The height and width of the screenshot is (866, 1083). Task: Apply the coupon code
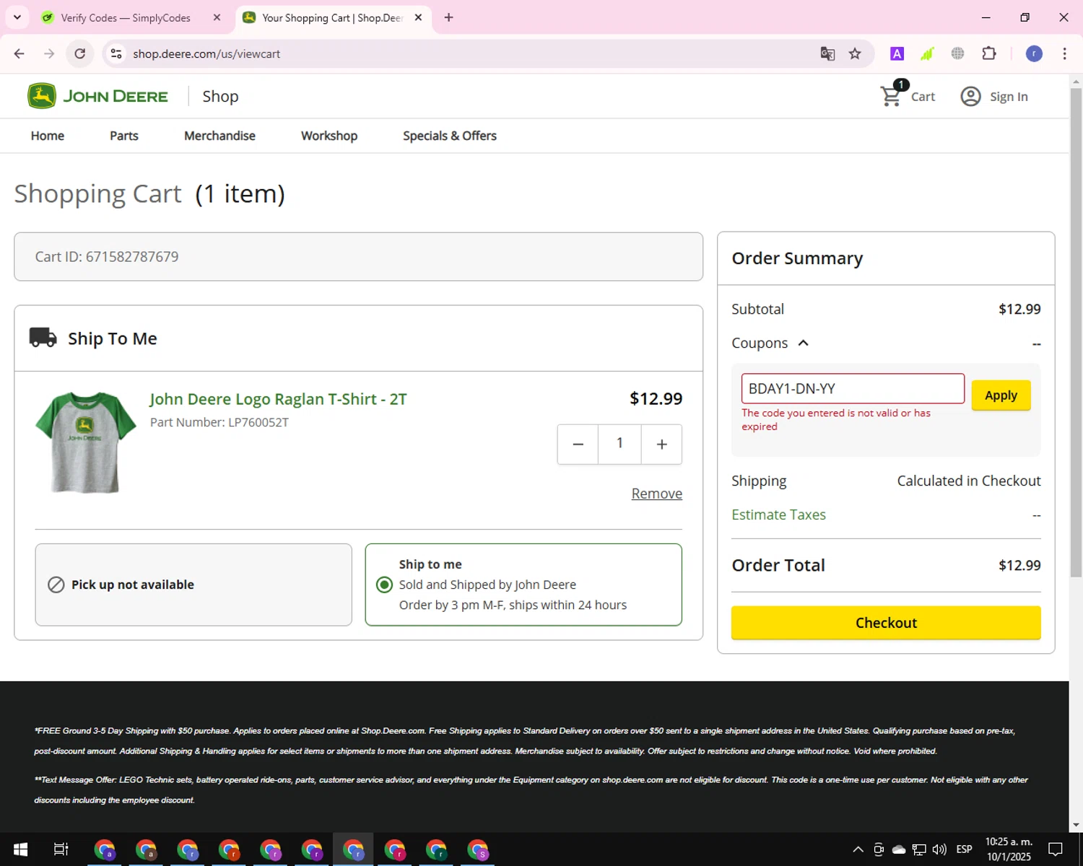point(1001,395)
